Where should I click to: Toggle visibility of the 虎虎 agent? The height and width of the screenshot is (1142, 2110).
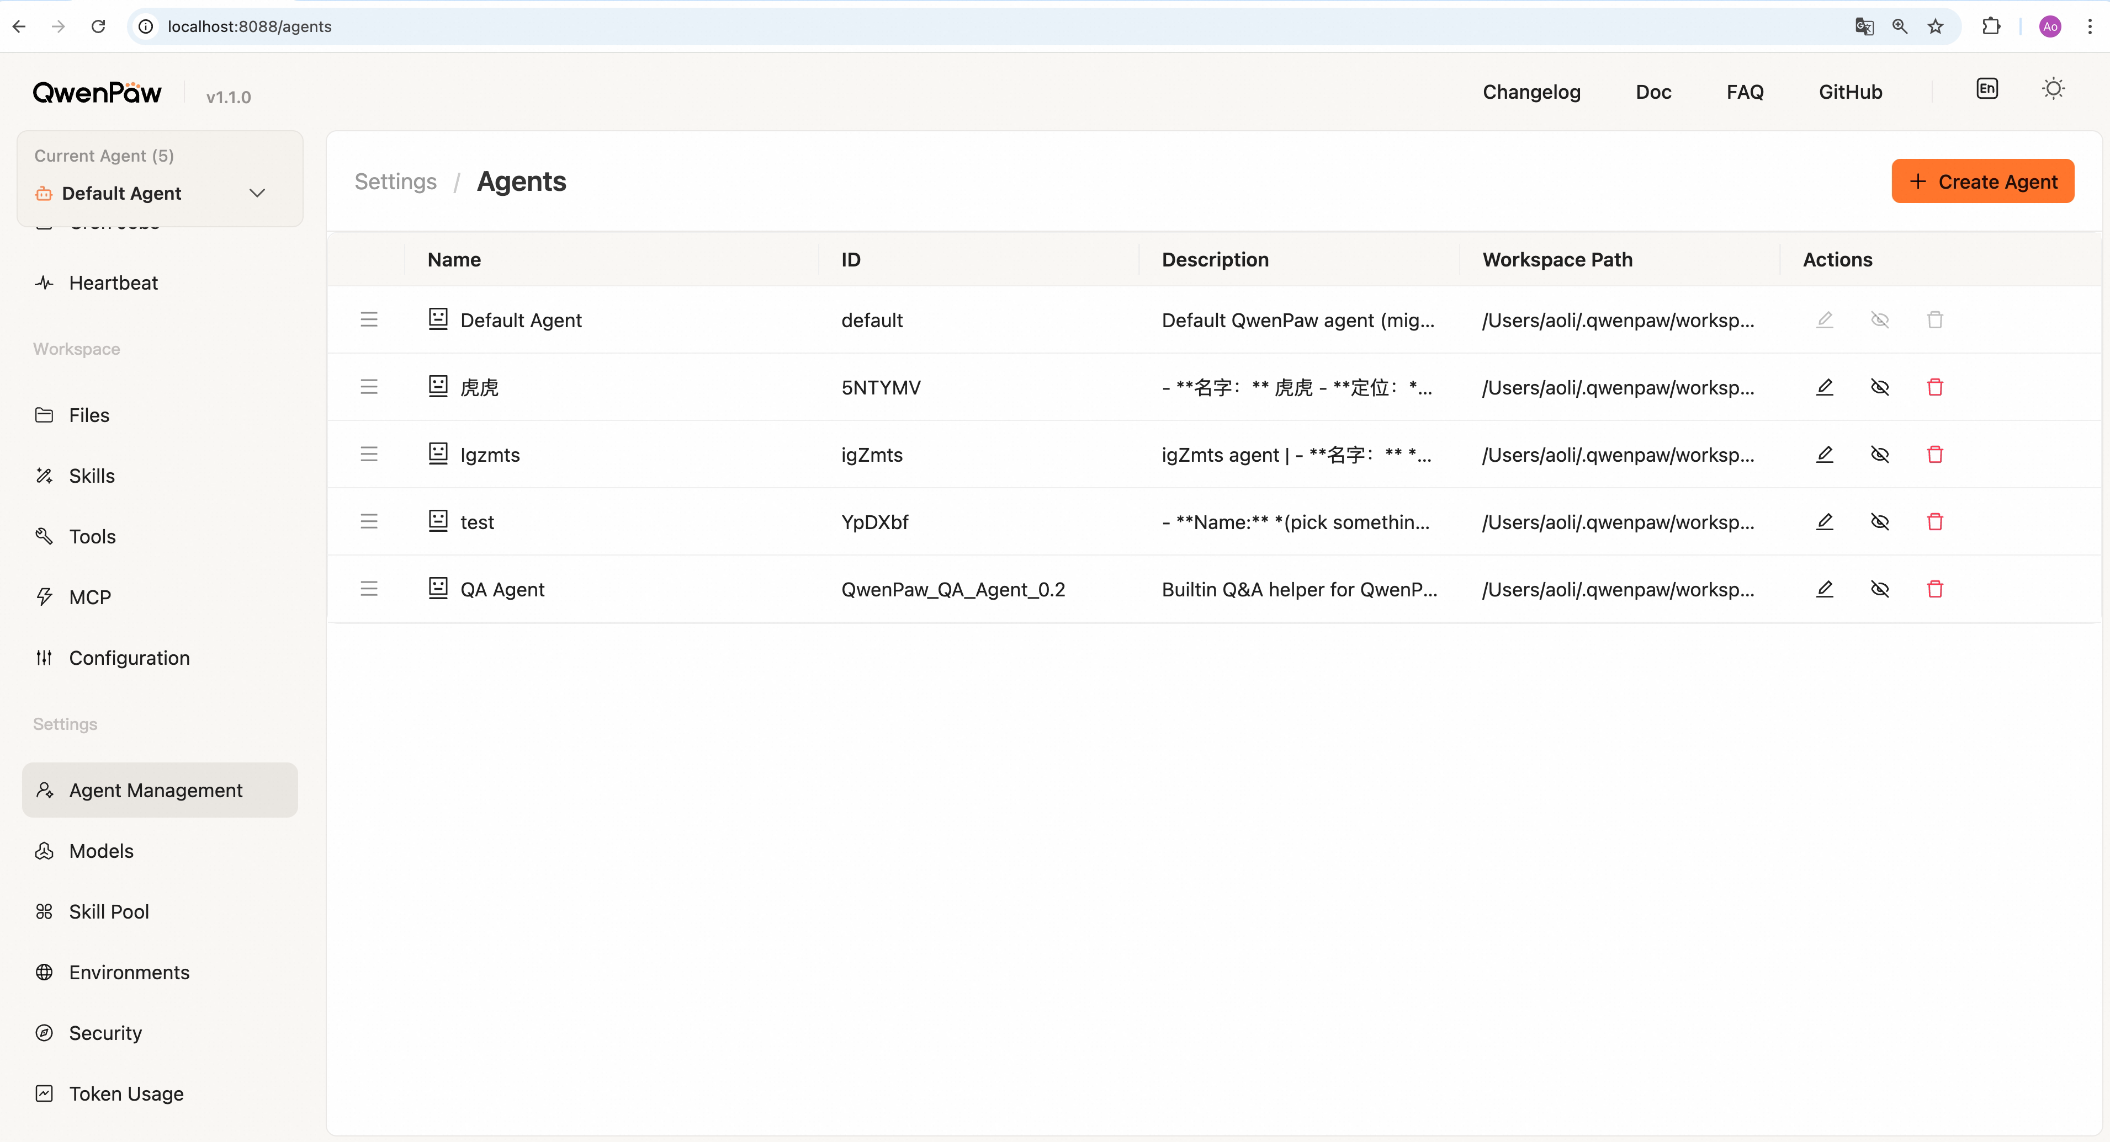(1880, 387)
